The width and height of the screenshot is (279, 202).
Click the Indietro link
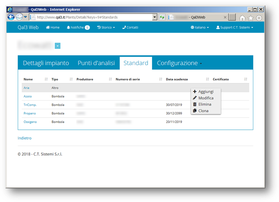click(x=25, y=138)
